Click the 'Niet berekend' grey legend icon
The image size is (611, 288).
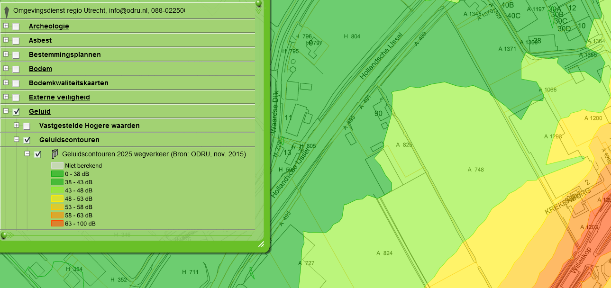pyautogui.click(x=57, y=166)
